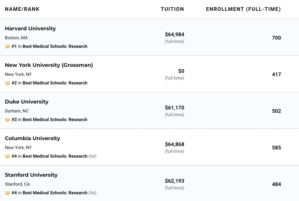The image size is (299, 201).
Task: Select NYU's $0 tuition value
Action: 181,71
